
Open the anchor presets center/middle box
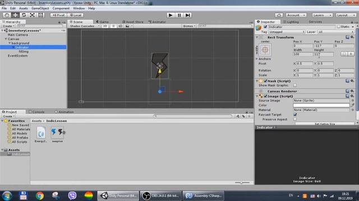click(265, 50)
